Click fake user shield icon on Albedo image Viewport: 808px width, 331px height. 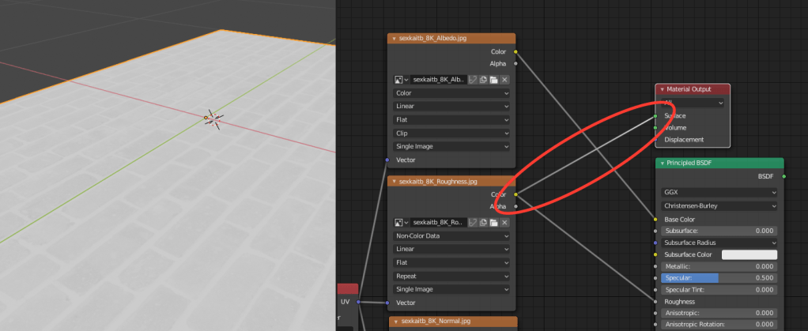(x=473, y=80)
